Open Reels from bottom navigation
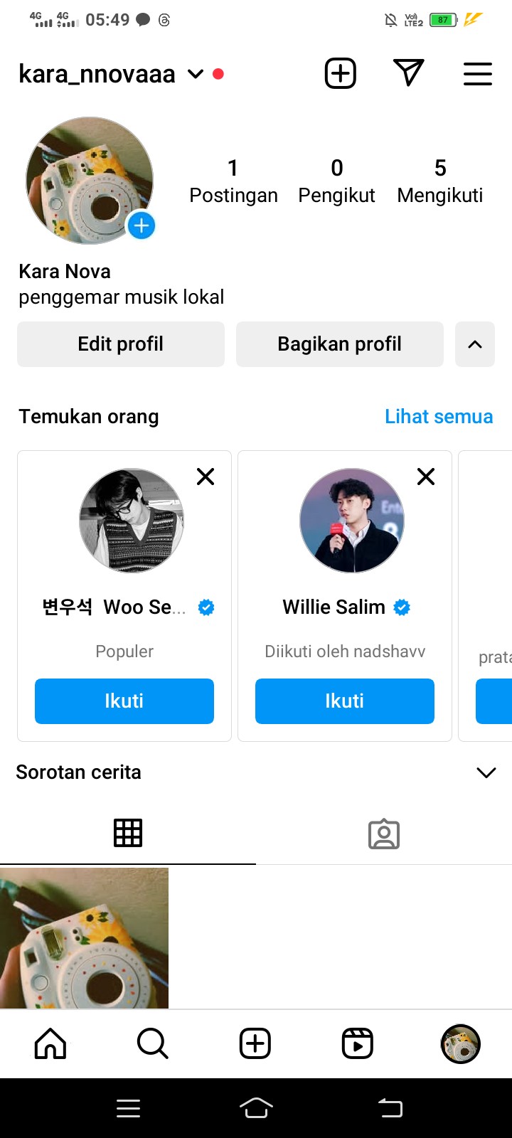 tap(358, 1043)
